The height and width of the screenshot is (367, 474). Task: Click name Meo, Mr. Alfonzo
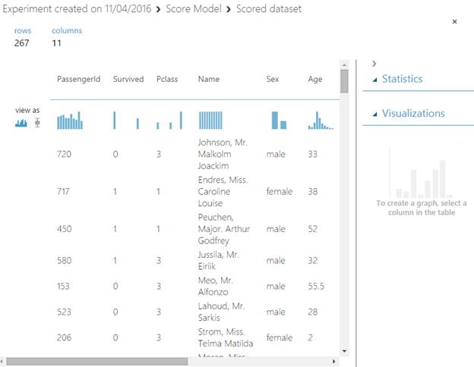pos(215,286)
